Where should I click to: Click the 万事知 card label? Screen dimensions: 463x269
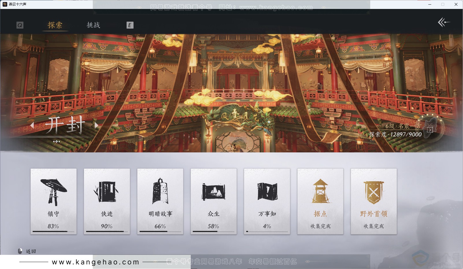click(x=267, y=214)
